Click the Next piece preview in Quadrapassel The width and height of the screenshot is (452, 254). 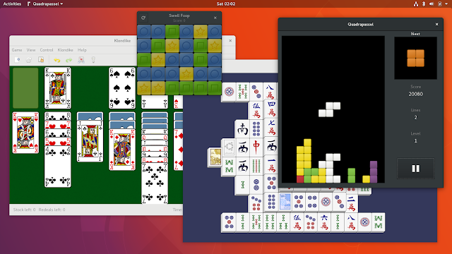[x=415, y=58]
